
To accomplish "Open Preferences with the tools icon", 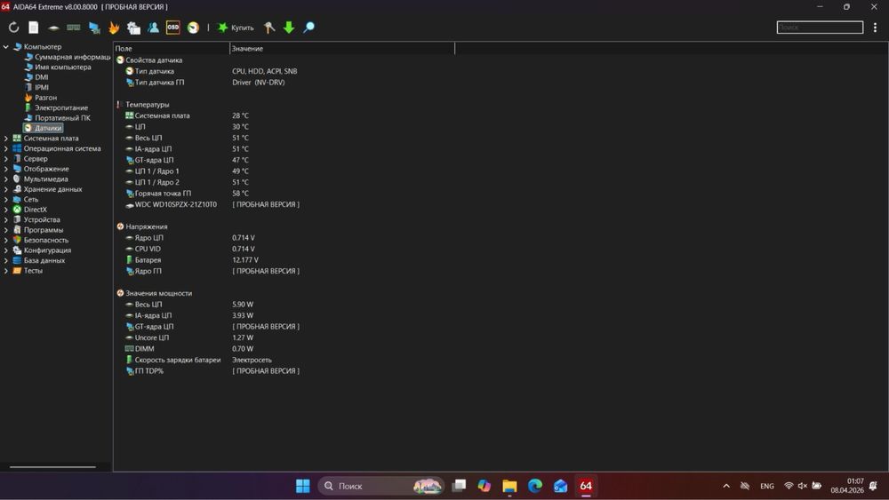I will coord(269,28).
